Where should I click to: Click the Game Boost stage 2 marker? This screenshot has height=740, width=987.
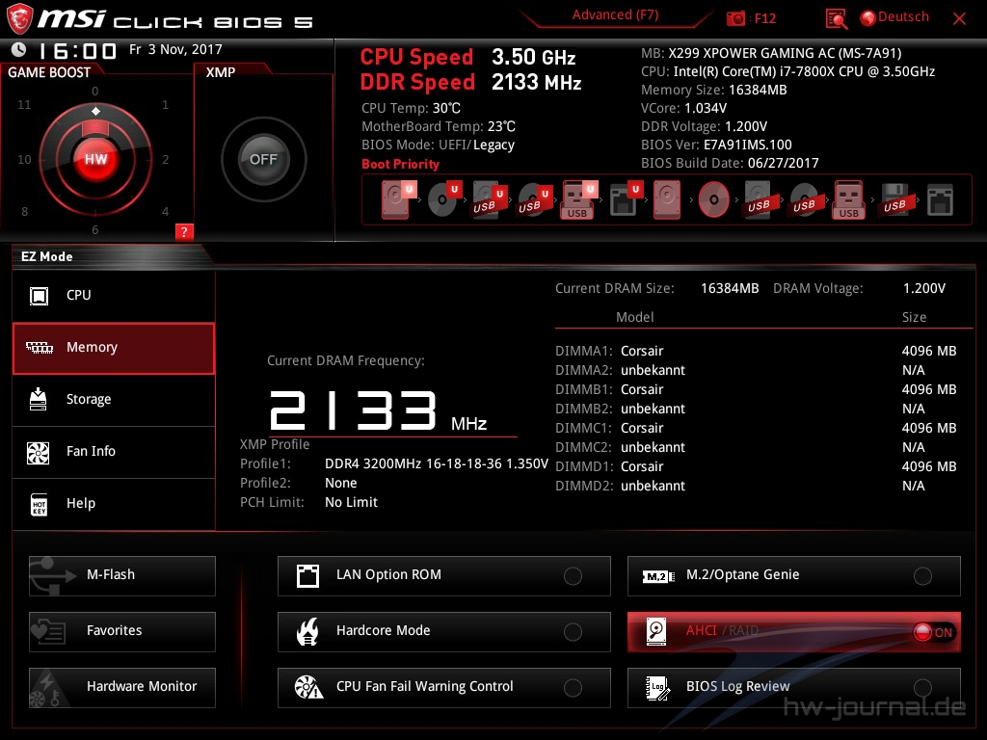(165, 160)
